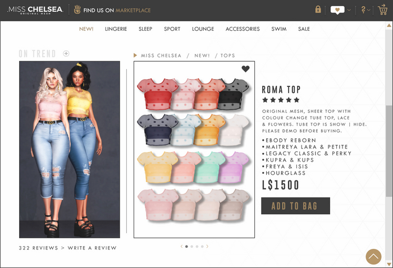The image size is (393, 268).
Task: Open the shopping cart icon
Action: point(383,10)
